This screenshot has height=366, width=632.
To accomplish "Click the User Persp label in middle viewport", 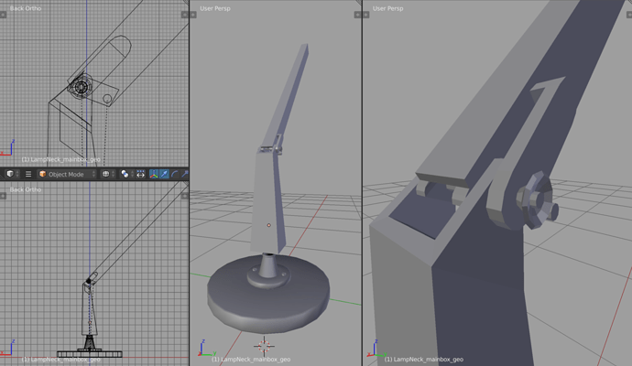I will (x=215, y=8).
